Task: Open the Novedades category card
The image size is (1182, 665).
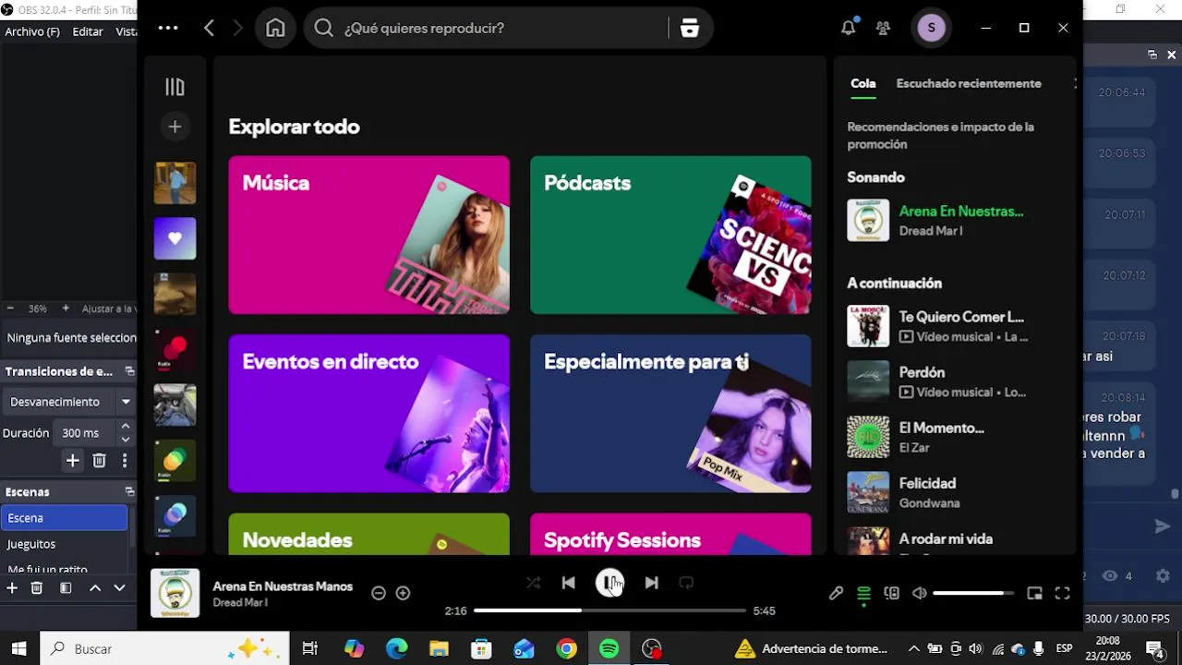Action: [x=368, y=534]
